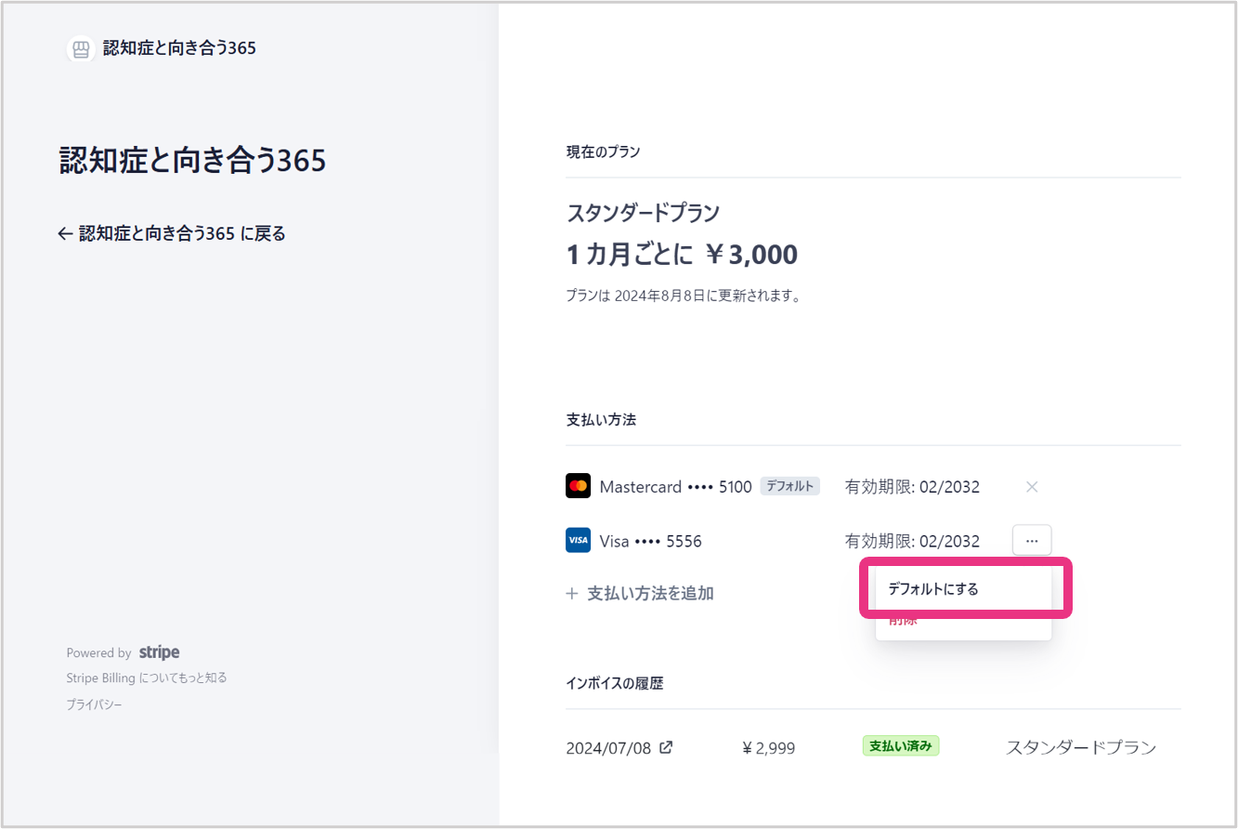The width and height of the screenshot is (1238, 829).
Task: Click the green 支払い済み status badge
Action: (900, 746)
